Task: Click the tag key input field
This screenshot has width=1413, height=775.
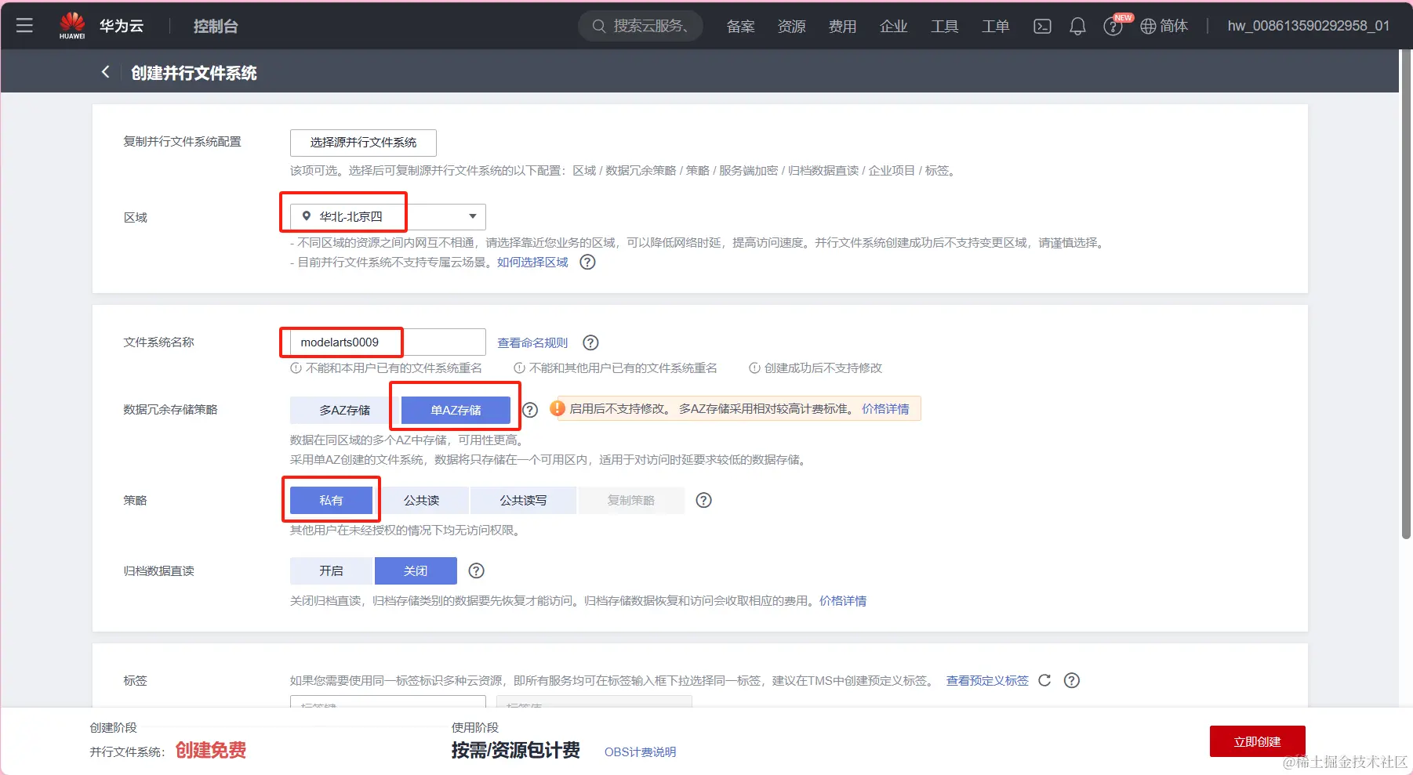Action: 388,701
